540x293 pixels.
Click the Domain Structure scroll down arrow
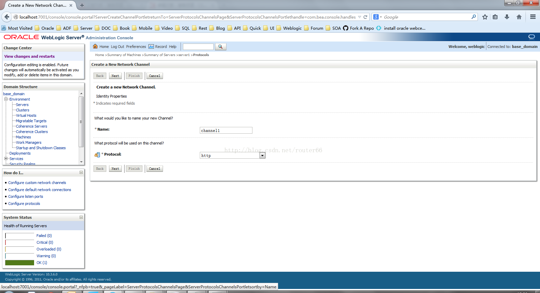(81, 162)
